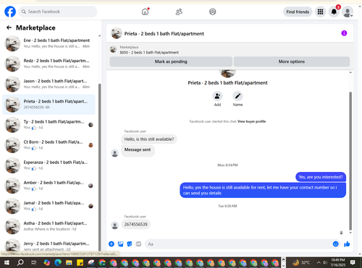Open Facebook home via the logo
This screenshot has width=362, height=268.
10,12
